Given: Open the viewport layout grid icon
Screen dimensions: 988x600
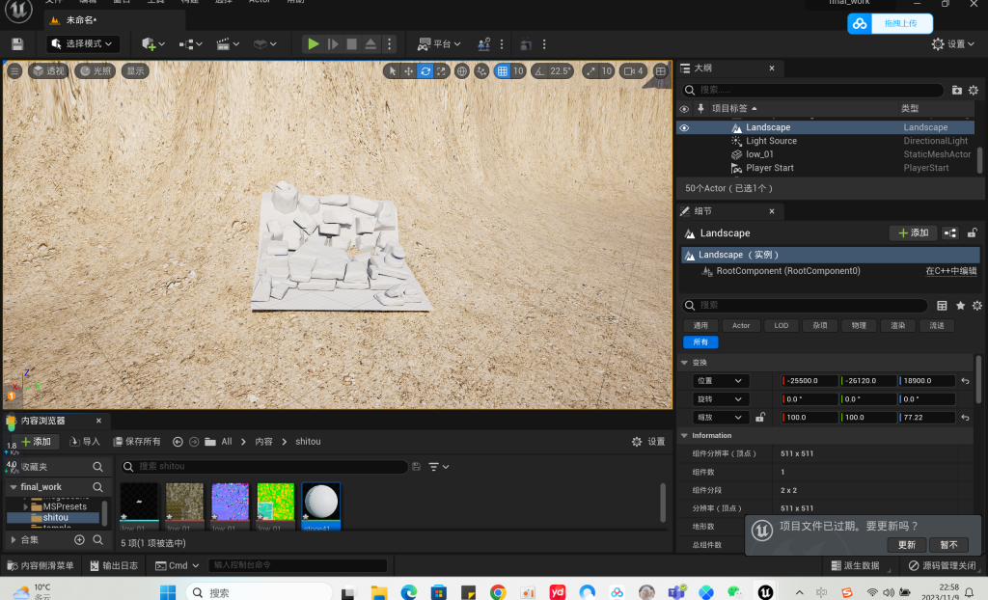Looking at the screenshot, I should 660,71.
